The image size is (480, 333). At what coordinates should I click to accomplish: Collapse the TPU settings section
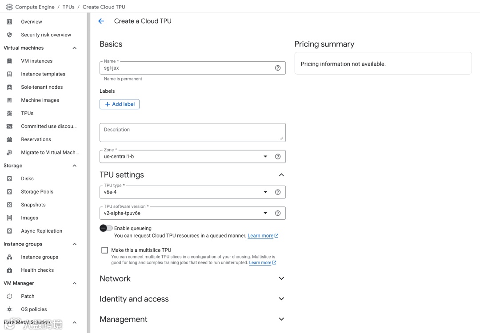tap(281, 175)
